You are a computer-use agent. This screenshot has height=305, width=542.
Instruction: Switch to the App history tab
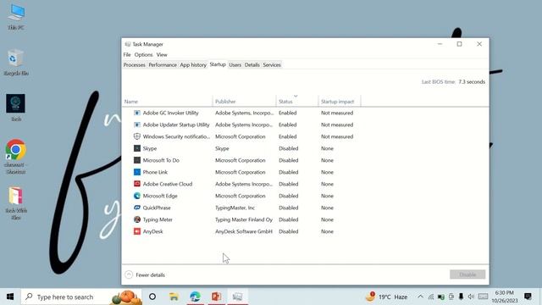[x=193, y=64]
